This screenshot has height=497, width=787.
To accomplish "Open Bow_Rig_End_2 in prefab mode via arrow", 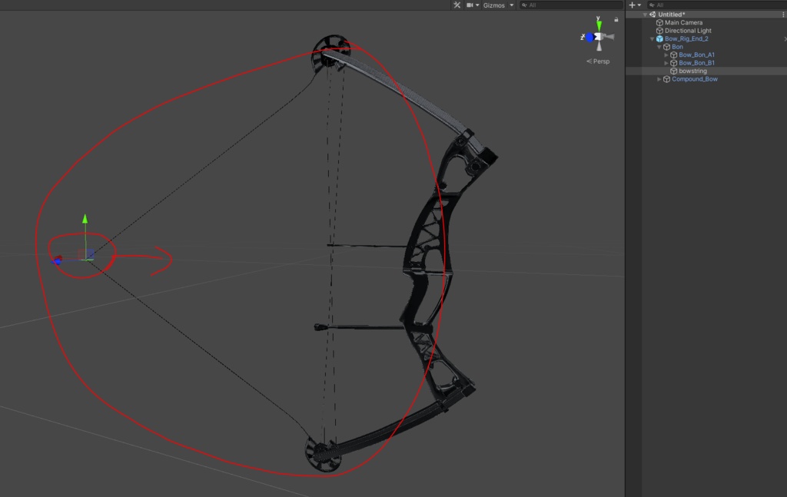I will point(784,38).
